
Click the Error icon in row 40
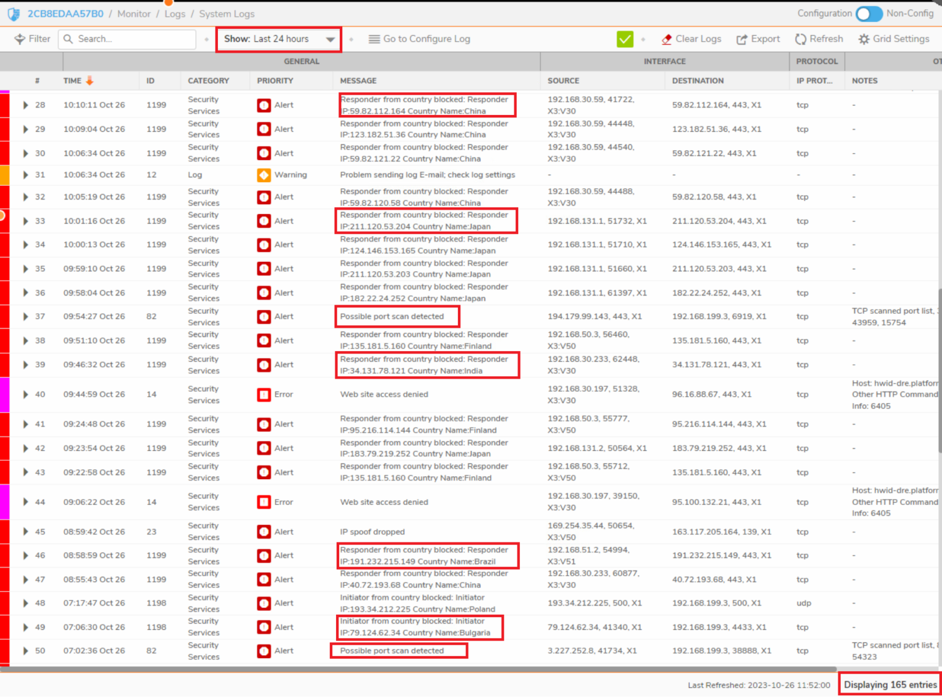264,394
